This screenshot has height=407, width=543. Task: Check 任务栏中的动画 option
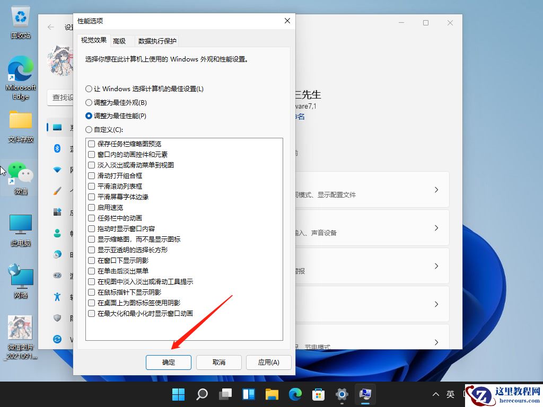91,218
